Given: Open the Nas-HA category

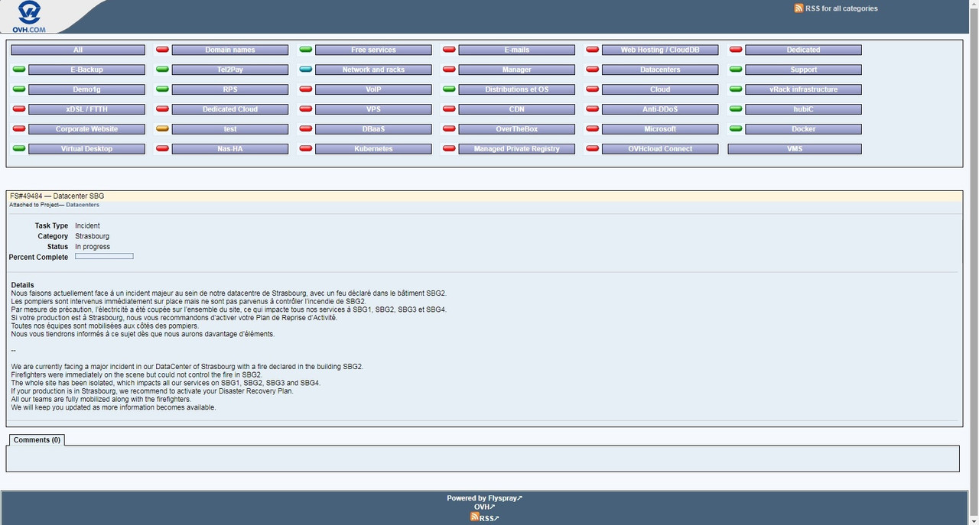Looking at the screenshot, I should point(230,149).
